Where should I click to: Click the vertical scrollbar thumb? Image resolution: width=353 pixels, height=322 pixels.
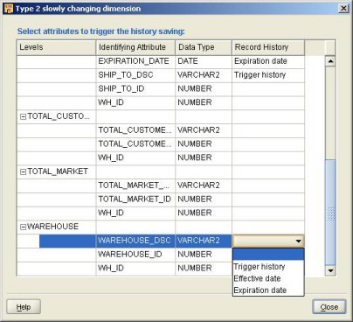(330, 212)
